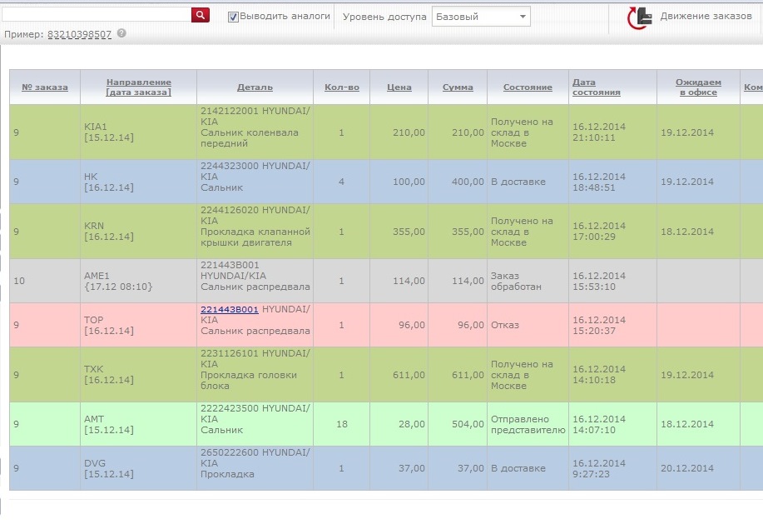Sort by Состояние column header

(x=528, y=87)
